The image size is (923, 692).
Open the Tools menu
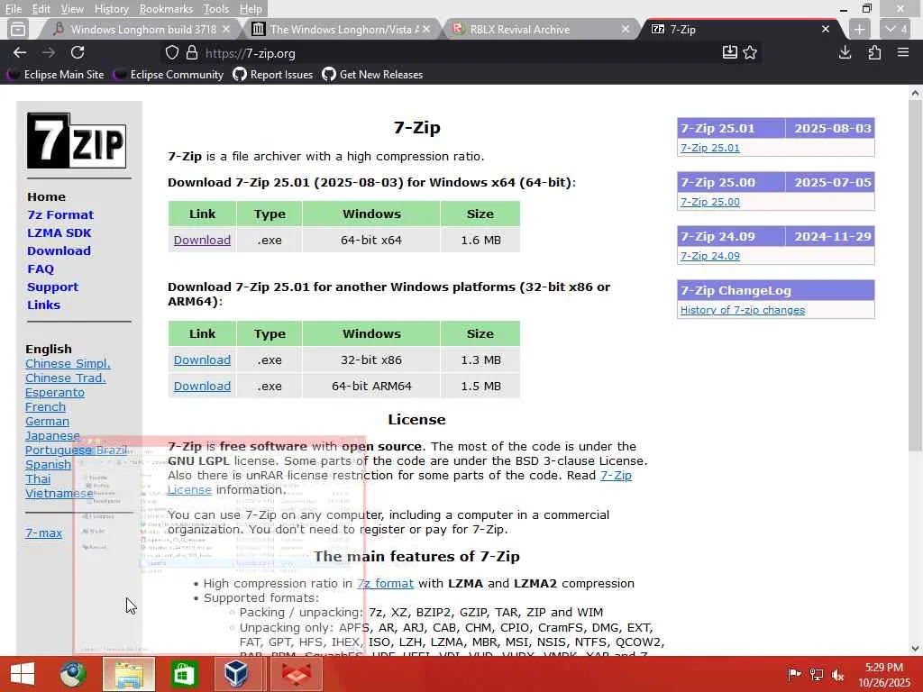(215, 9)
